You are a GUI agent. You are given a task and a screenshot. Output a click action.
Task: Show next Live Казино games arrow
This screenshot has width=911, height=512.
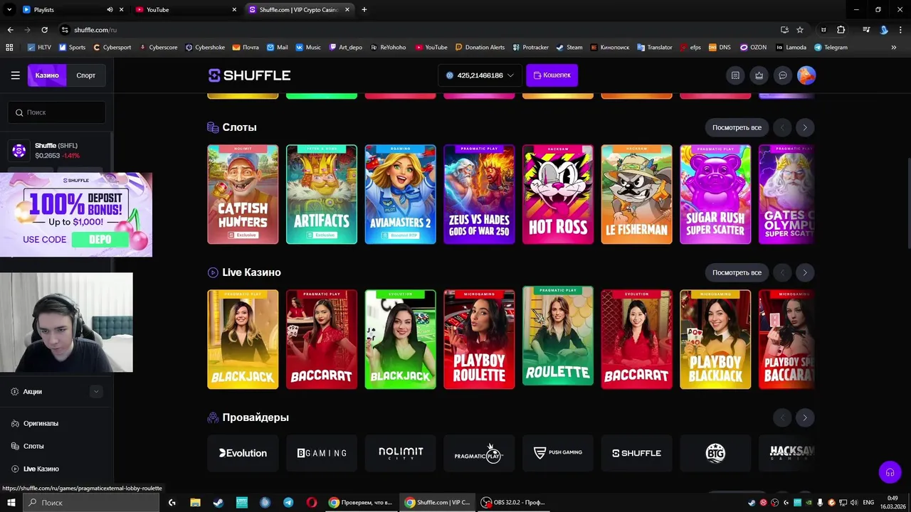805,272
